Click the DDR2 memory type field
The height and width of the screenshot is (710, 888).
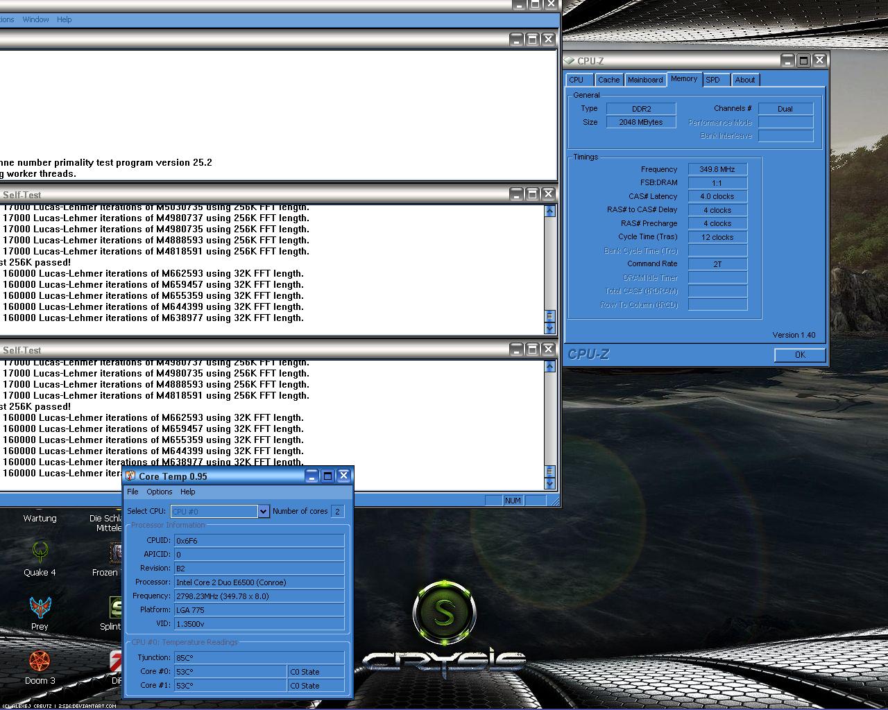[641, 109]
